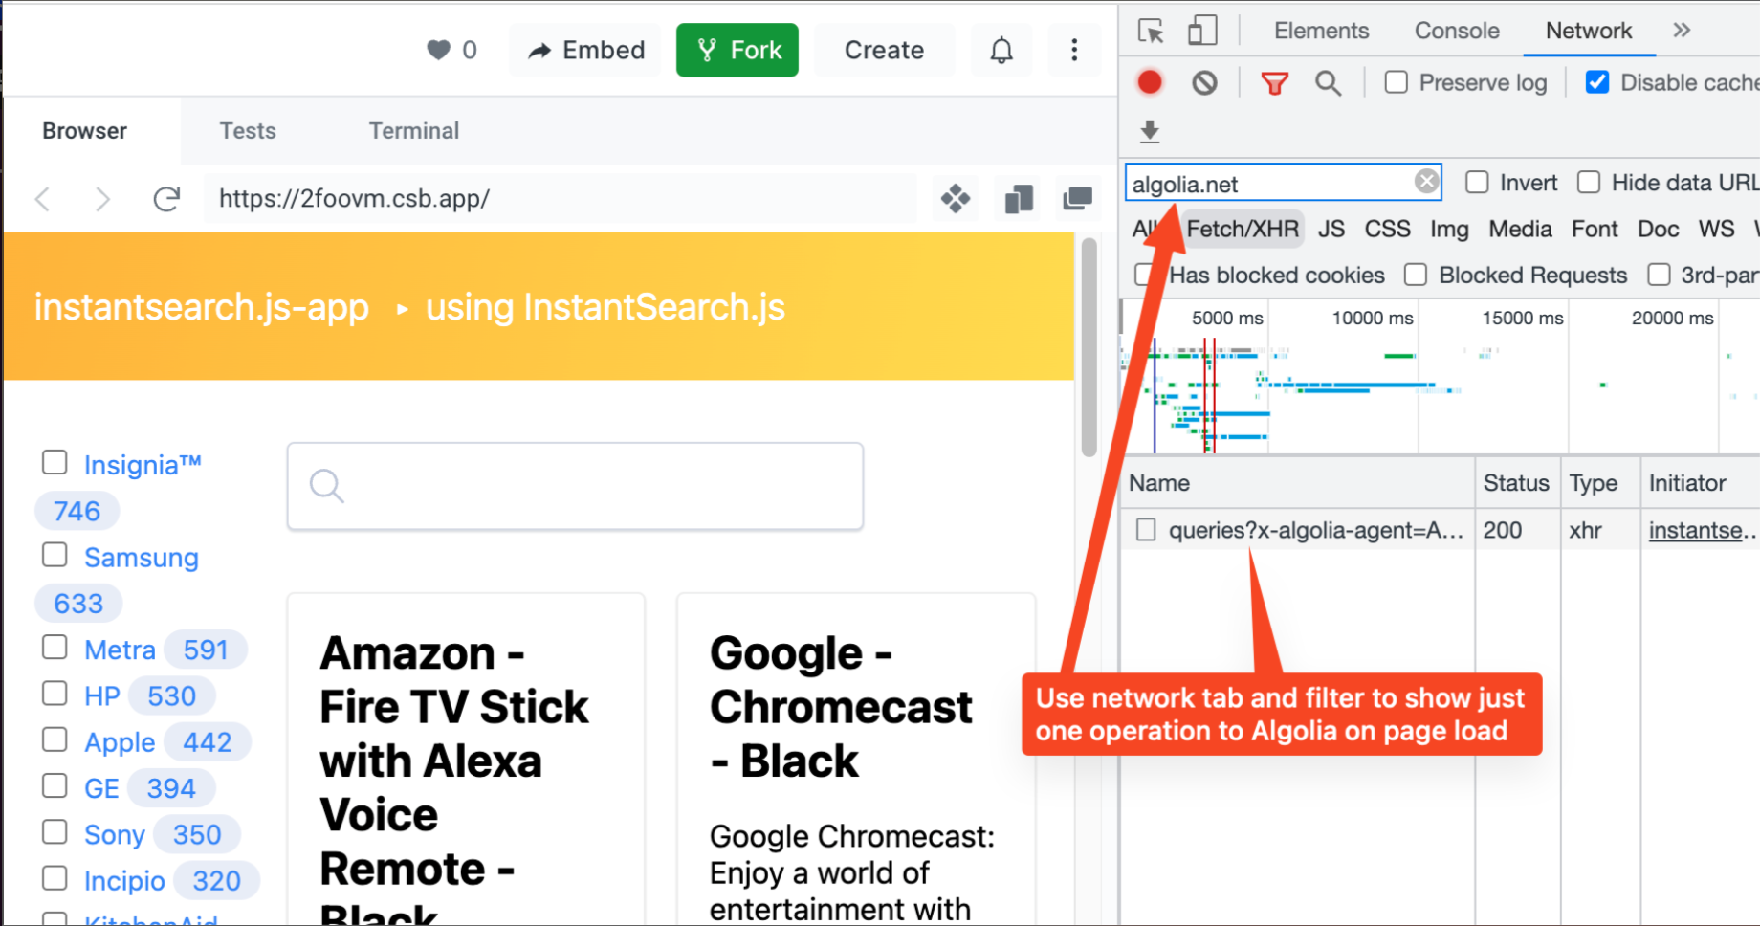Clear the network log using the block icon

pyautogui.click(x=1204, y=82)
